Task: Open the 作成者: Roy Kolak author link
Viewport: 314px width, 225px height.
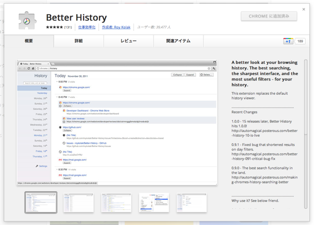Action: tap(116, 27)
